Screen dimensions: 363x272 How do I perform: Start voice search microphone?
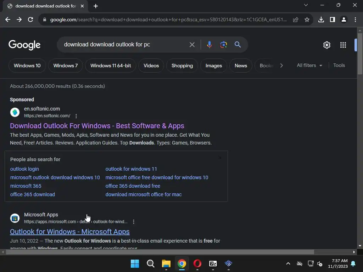click(209, 45)
